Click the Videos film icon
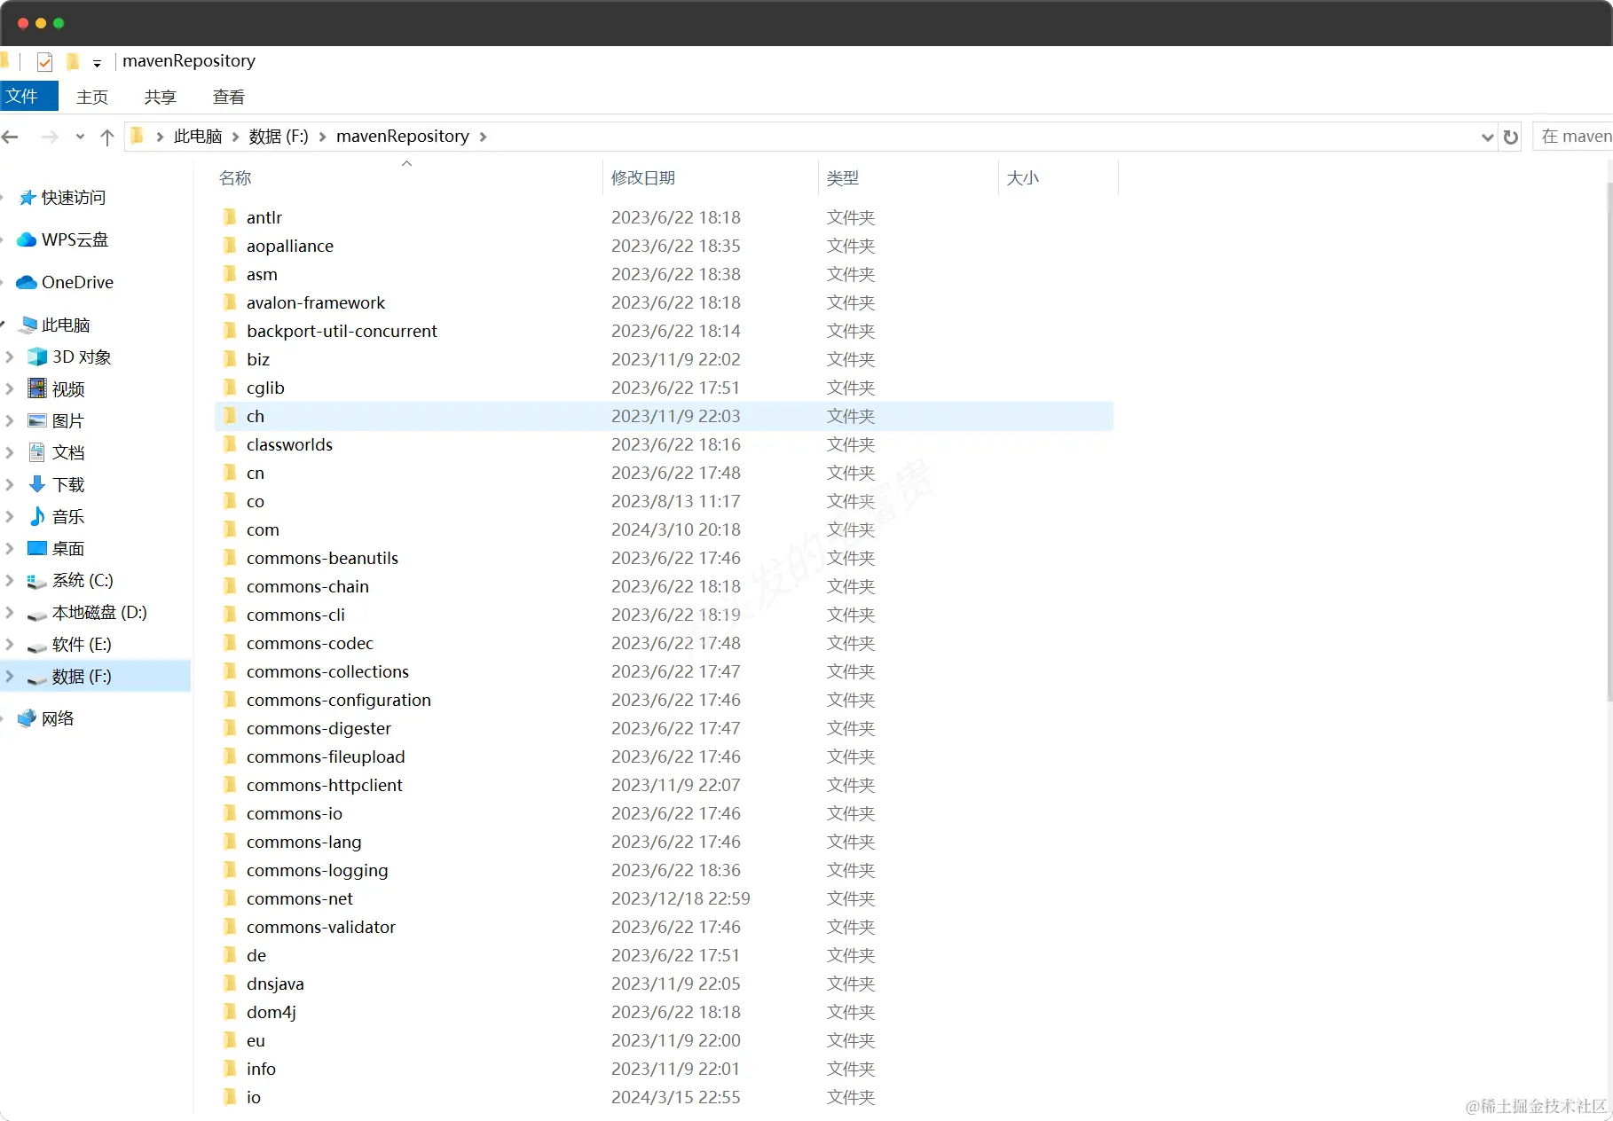Viewport: 1613px width, 1121px height. point(37,388)
